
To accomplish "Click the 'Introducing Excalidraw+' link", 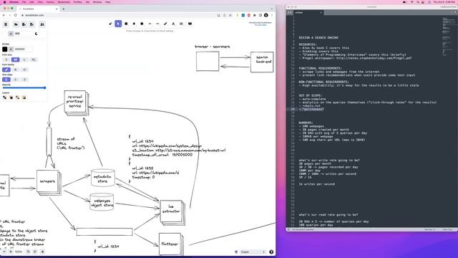I will pyautogui.click(x=260, y=22).
